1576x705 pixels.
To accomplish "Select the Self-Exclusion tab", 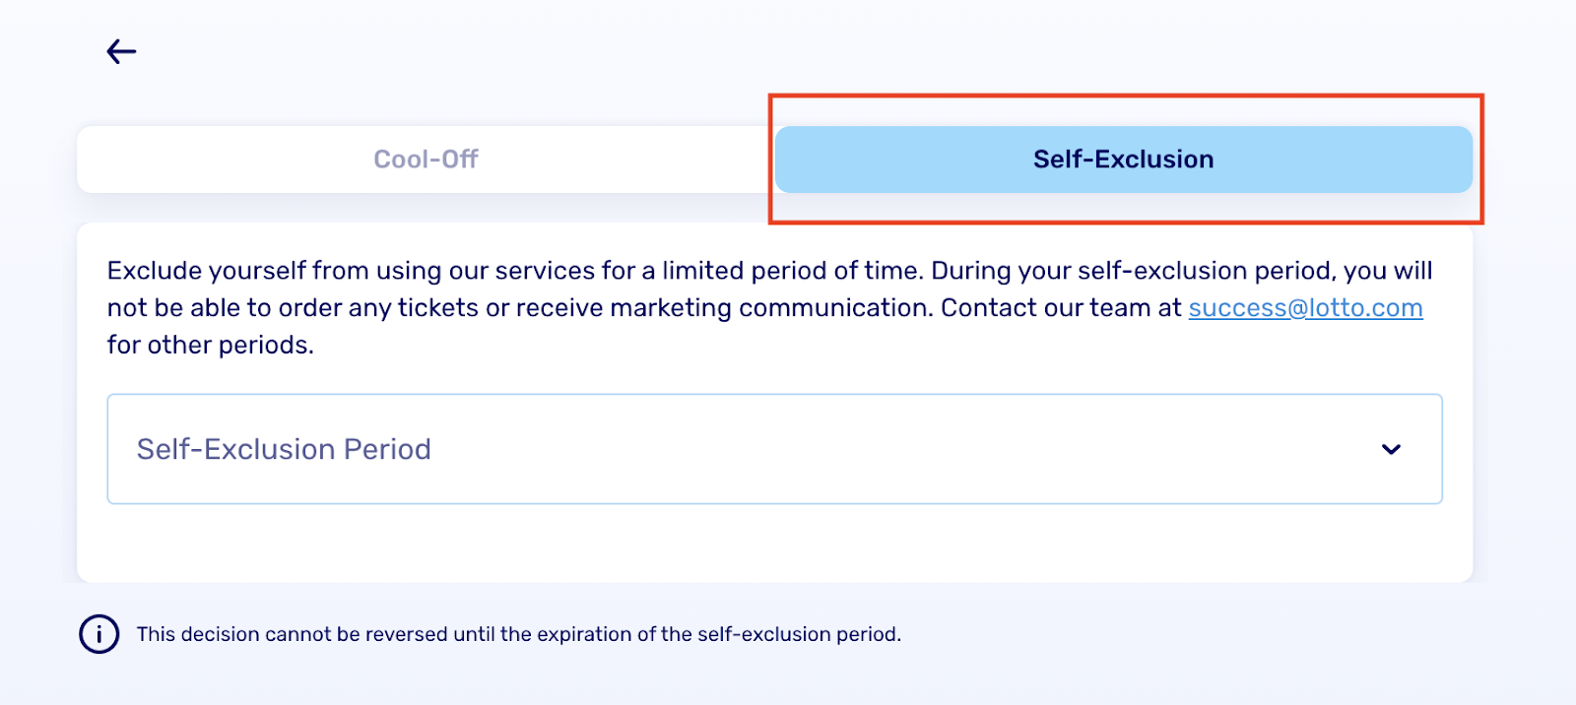I will [x=1123, y=160].
